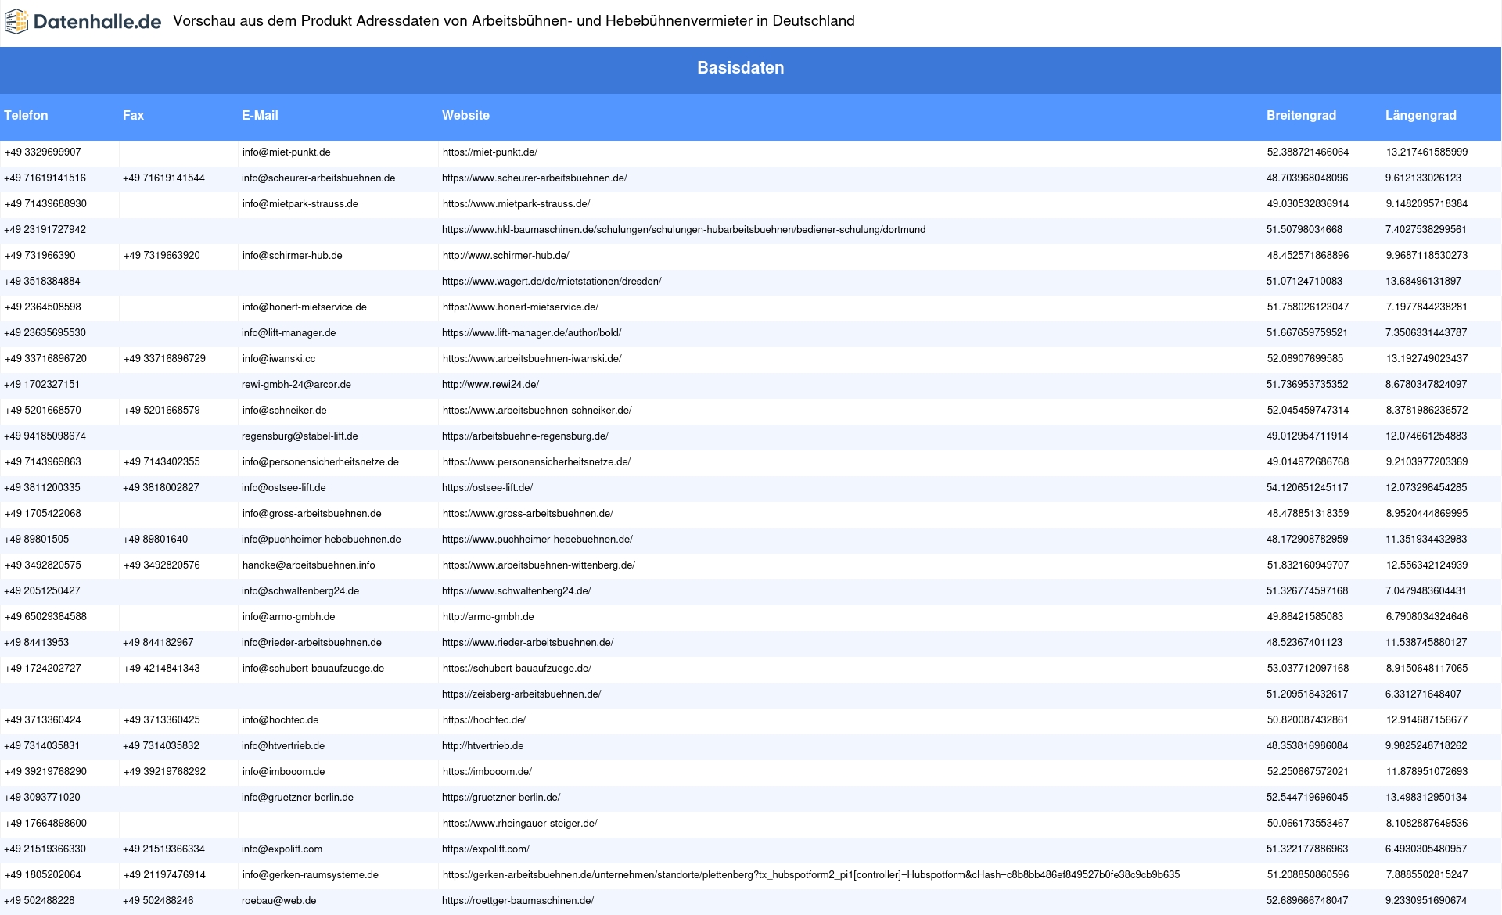Click the Basisdaten section heading
Viewport: 1502px width, 915px height.
click(740, 68)
